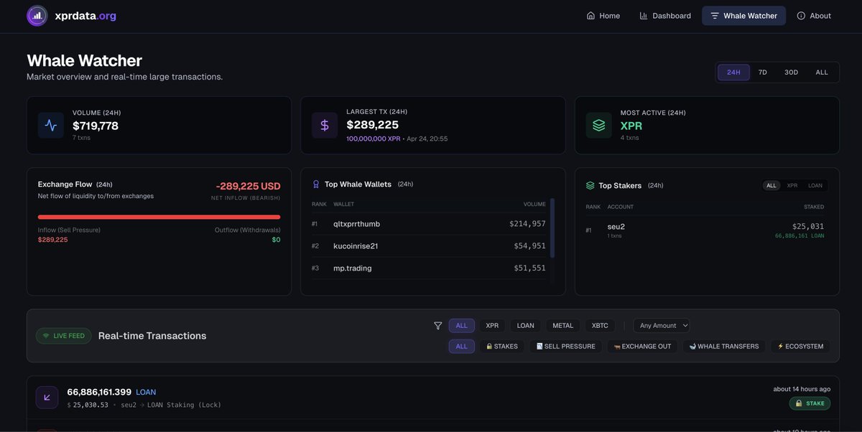Click the ACCOUNT column header in Top Stakers
This screenshot has width=862, height=432.
tap(621, 207)
